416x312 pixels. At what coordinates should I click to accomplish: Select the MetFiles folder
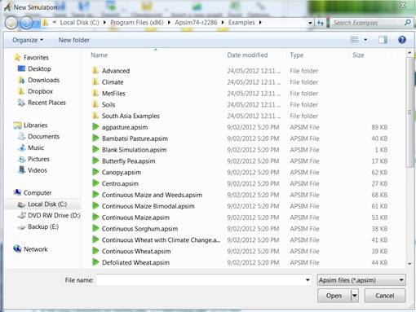tap(113, 93)
